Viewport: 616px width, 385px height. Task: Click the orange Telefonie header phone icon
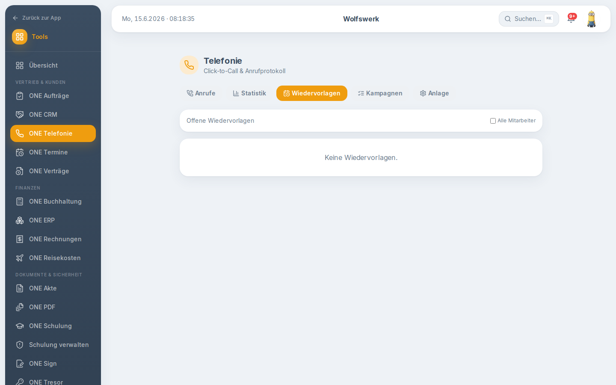tap(189, 65)
